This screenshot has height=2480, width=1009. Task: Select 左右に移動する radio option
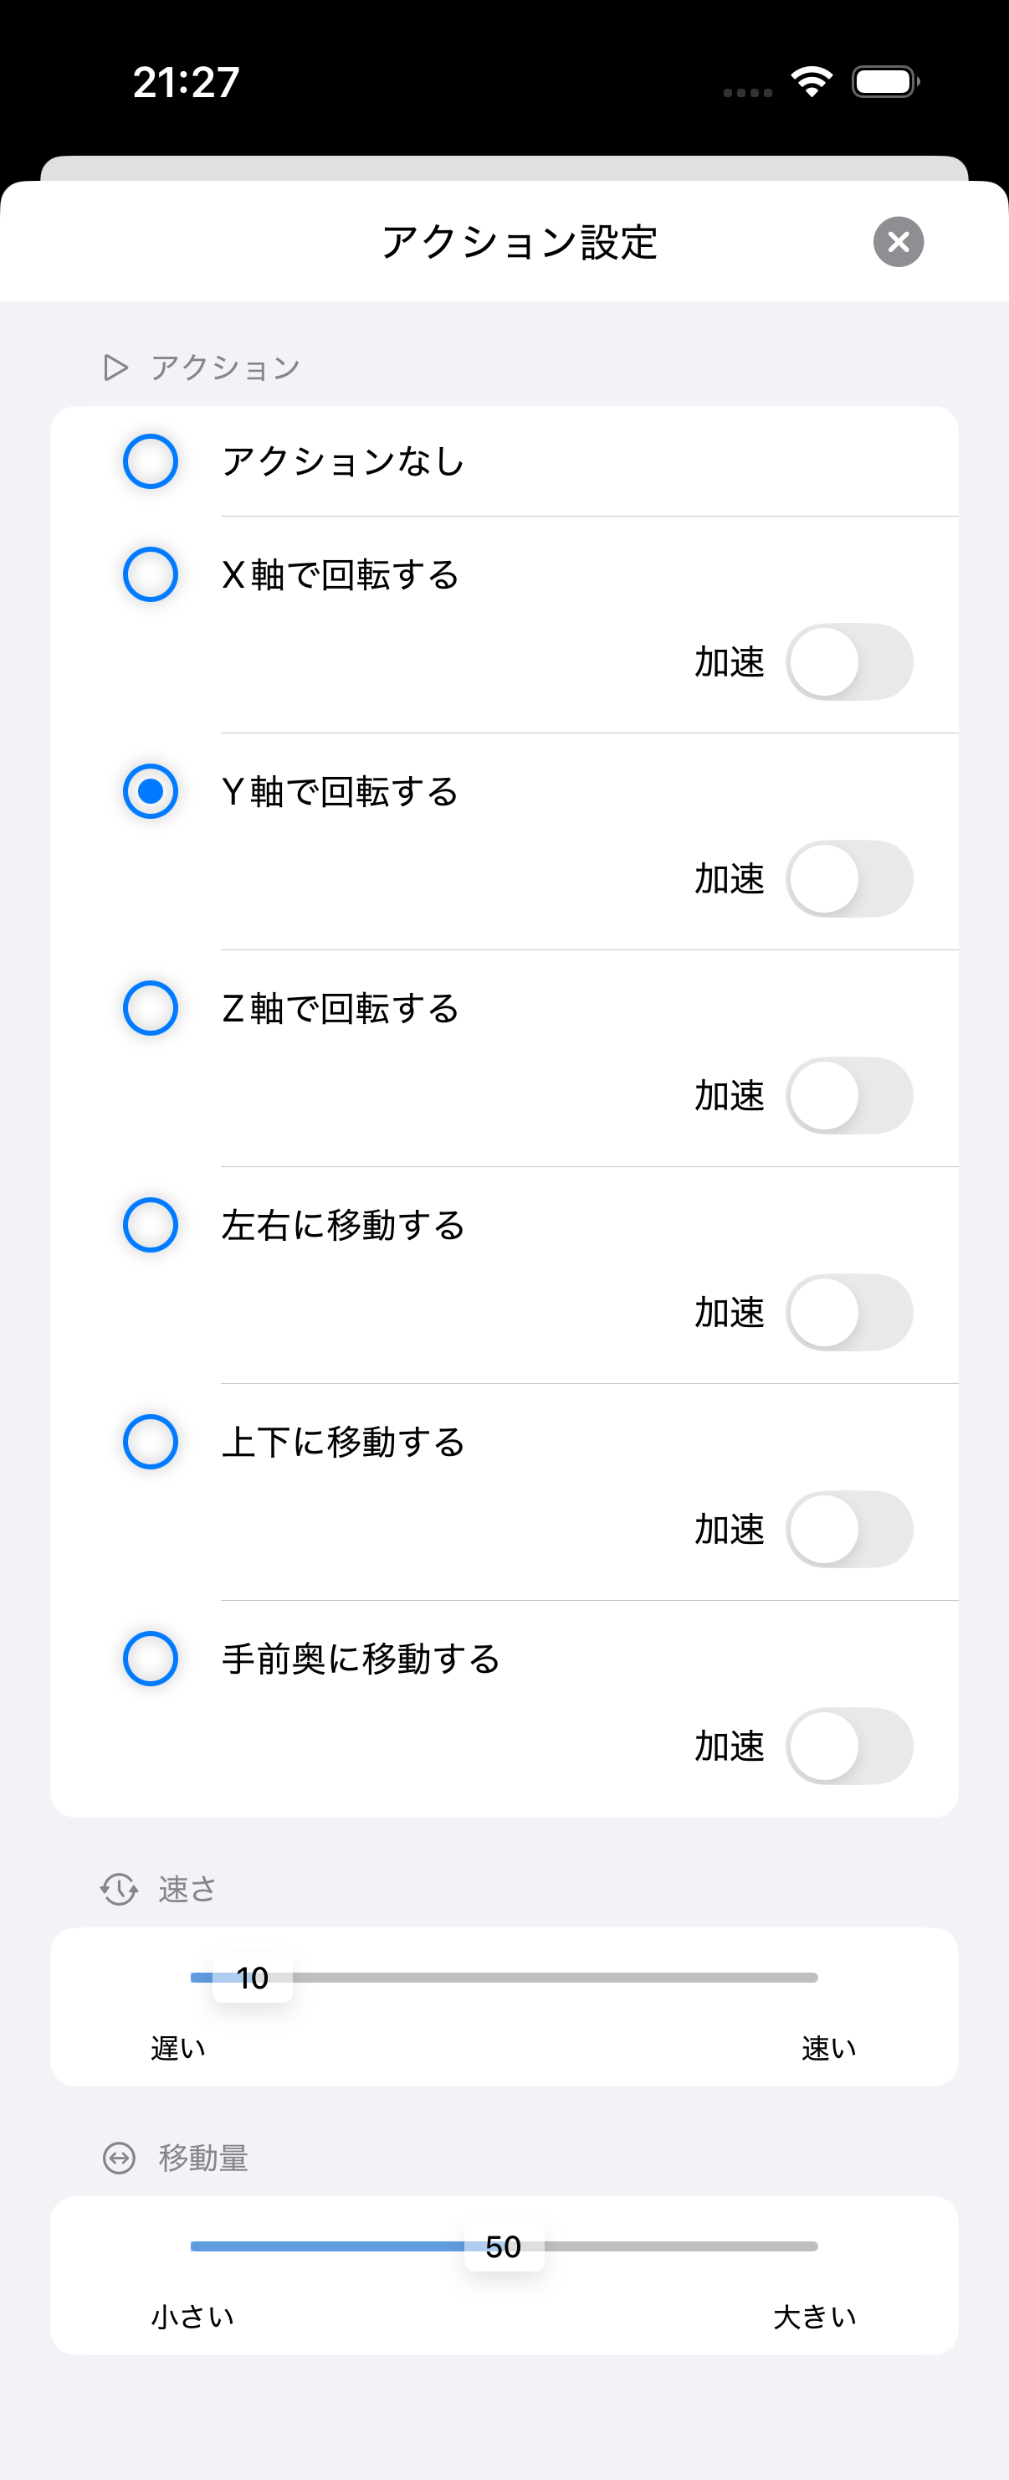(x=151, y=1225)
